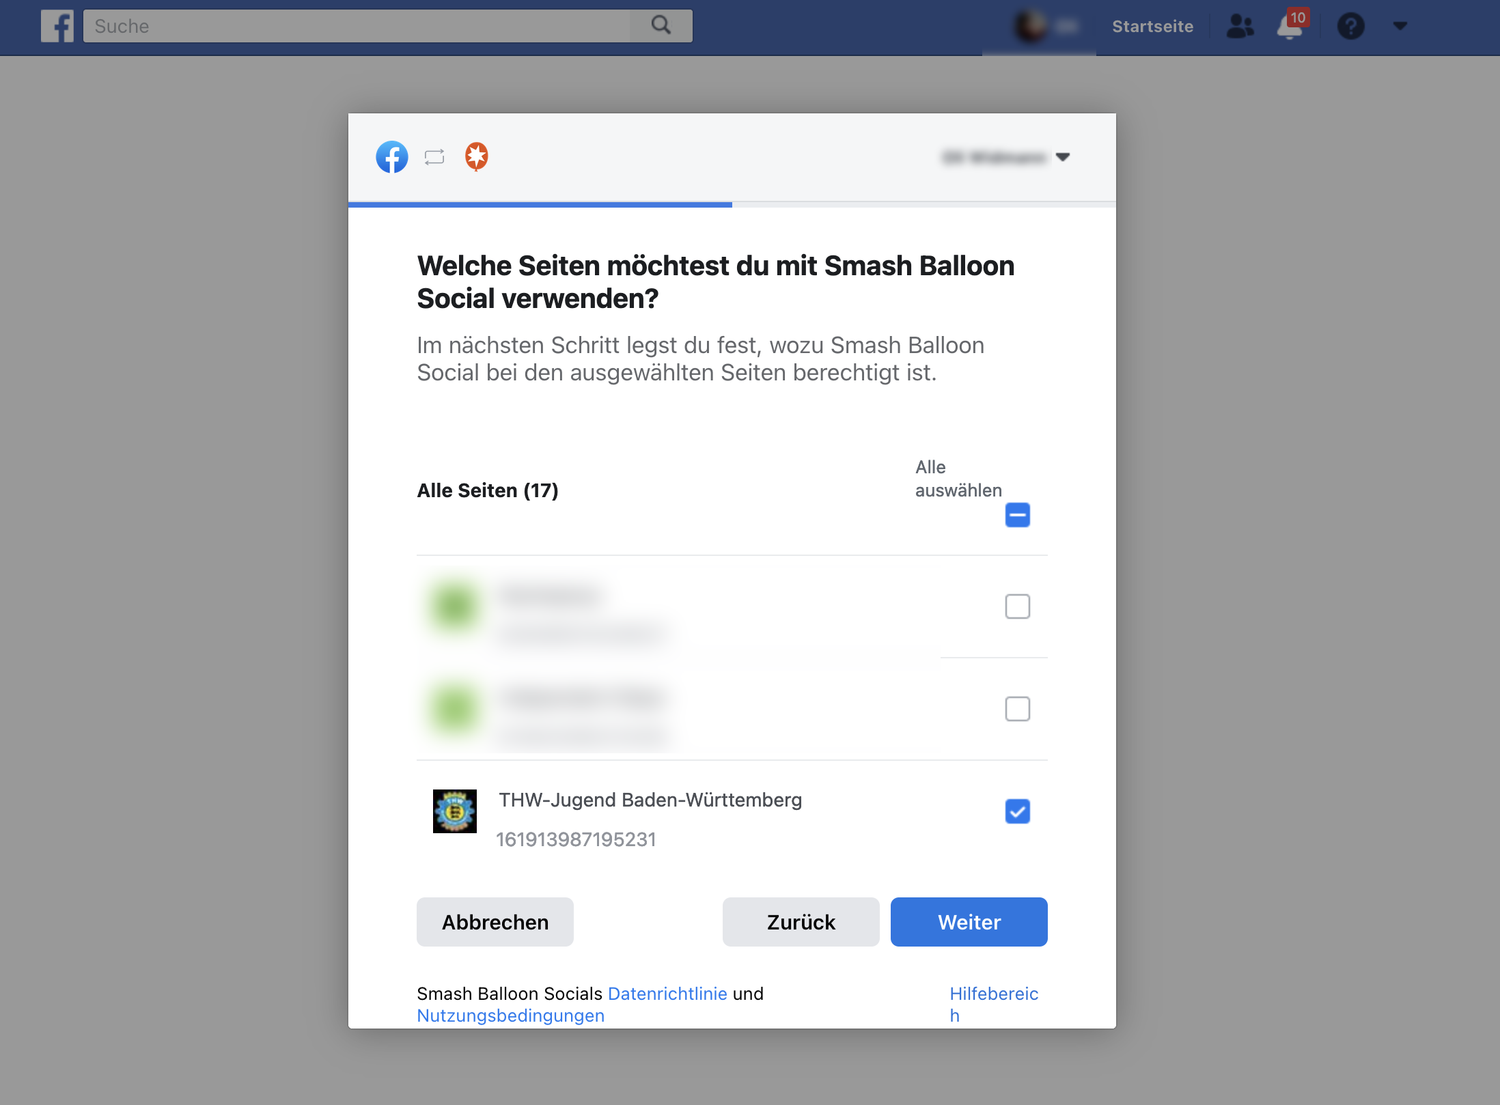Click the swap arrows icon in dialog header
Screen dimensions: 1500x1105
[434, 157]
